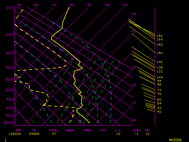The height and width of the screenshot is (142, 189).
Task: Click the CYT header label
Action: click(103, 130)
